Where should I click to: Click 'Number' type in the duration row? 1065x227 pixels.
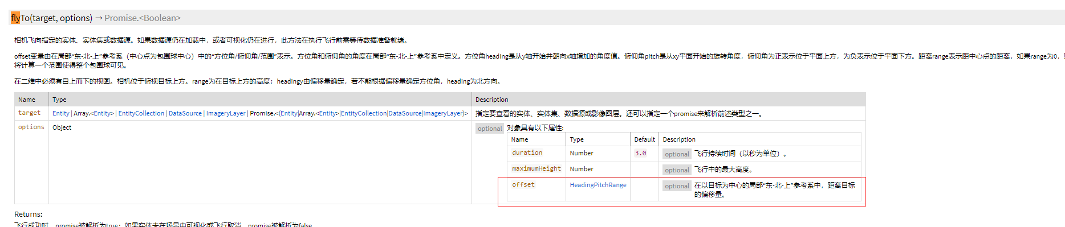tap(581, 153)
